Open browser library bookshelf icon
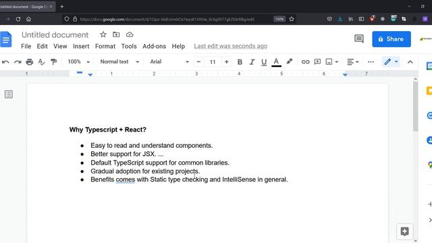The width and height of the screenshot is (432, 243). pos(351,19)
